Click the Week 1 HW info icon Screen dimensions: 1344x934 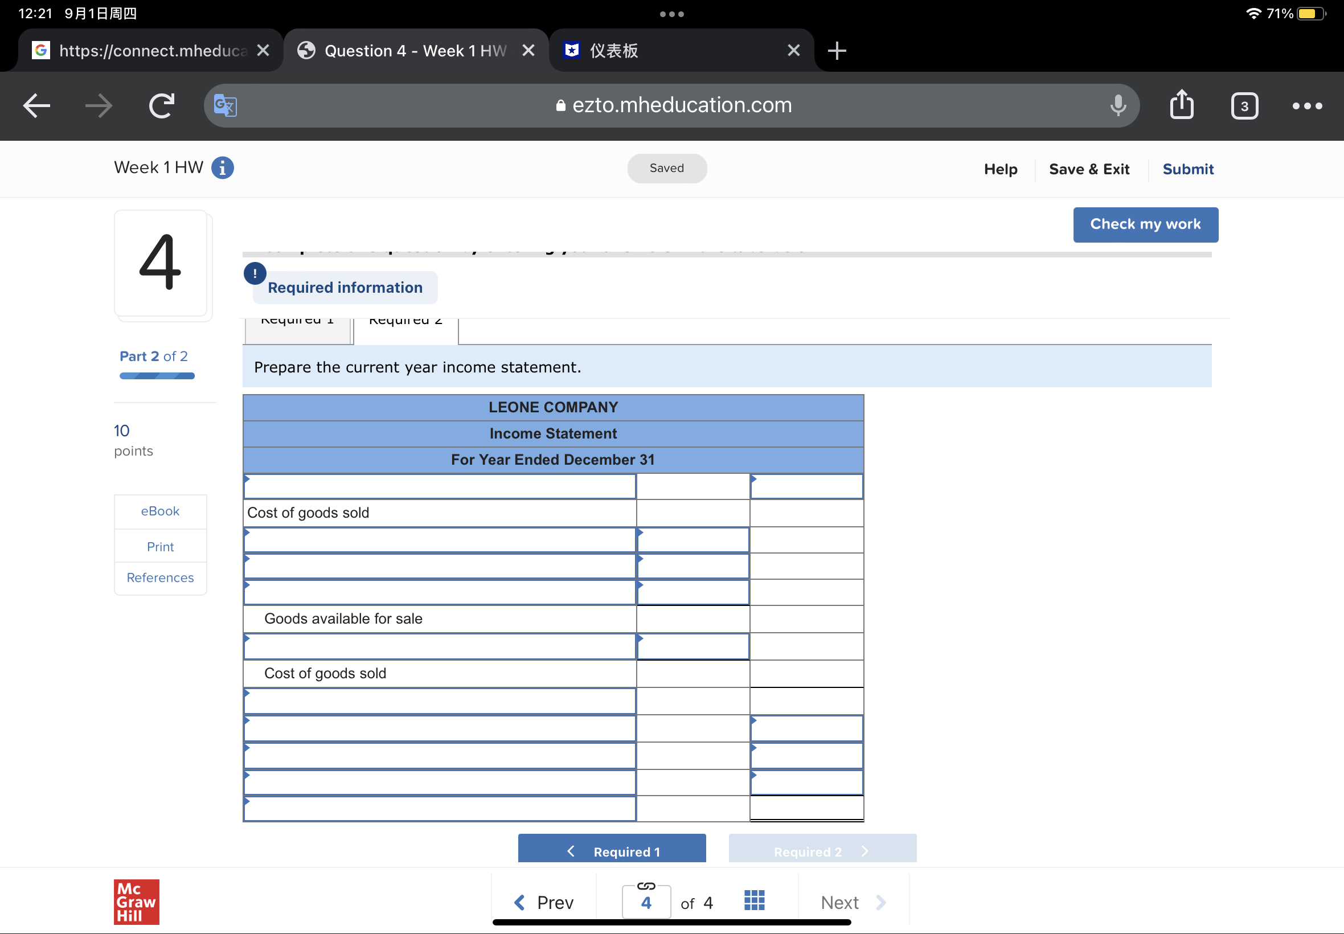pos(222,168)
